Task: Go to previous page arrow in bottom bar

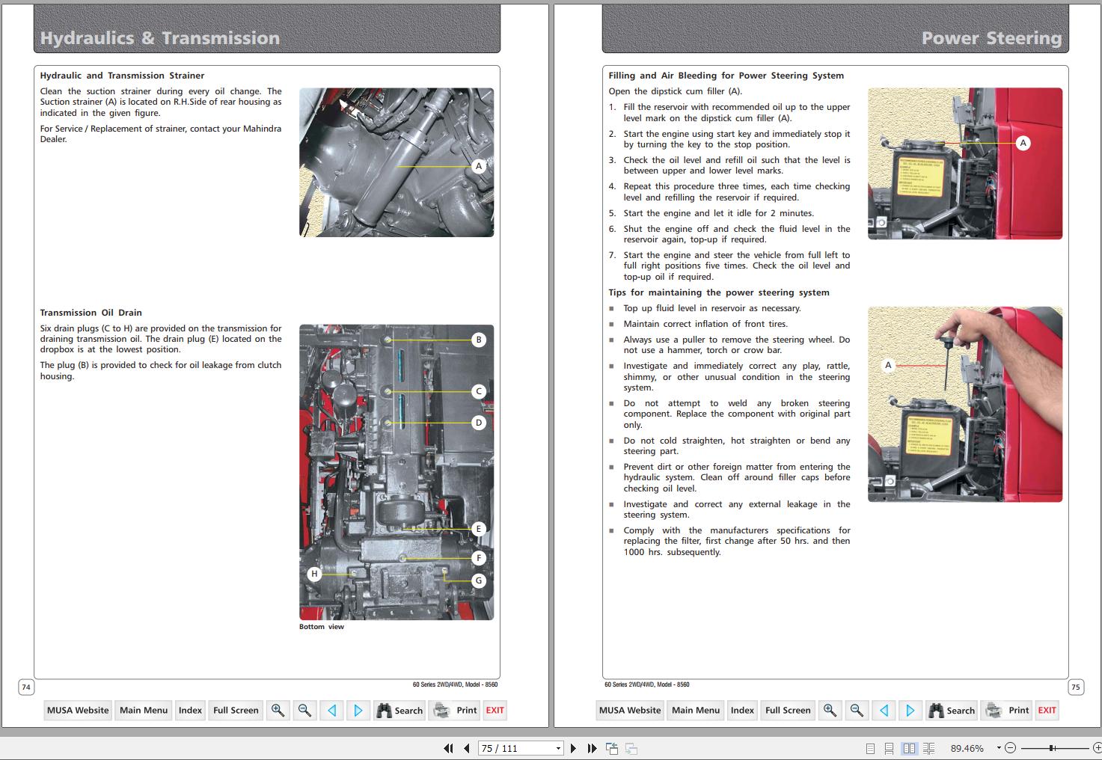Action: (x=467, y=748)
